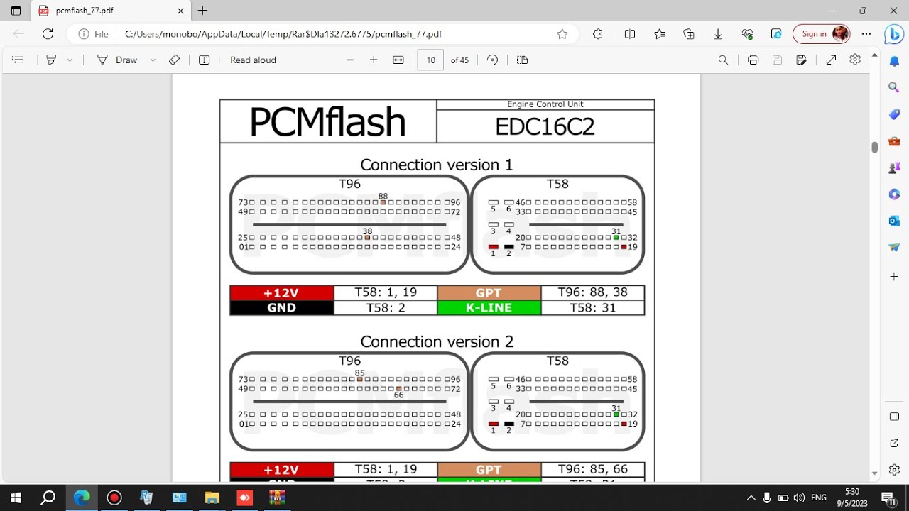This screenshot has height=511, width=909.
Task: Click the vertical scrollbar thumb
Action: [x=875, y=147]
